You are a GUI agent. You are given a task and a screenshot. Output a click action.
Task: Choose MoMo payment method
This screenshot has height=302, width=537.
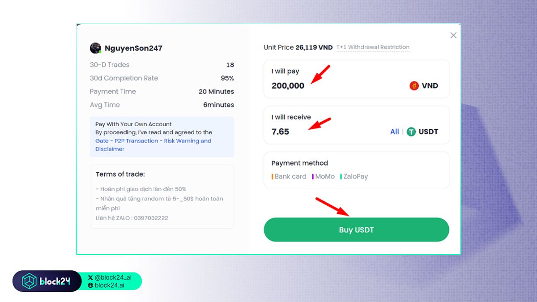pyautogui.click(x=324, y=177)
